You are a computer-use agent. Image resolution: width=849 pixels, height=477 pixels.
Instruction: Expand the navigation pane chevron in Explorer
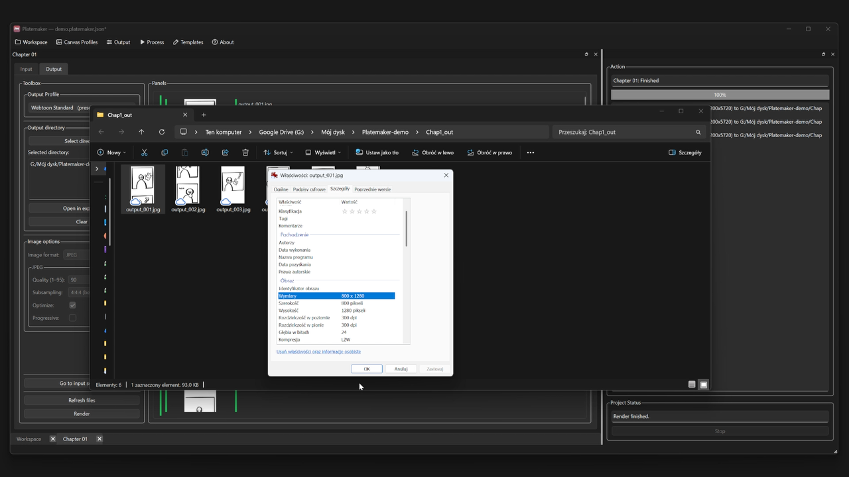(x=97, y=169)
